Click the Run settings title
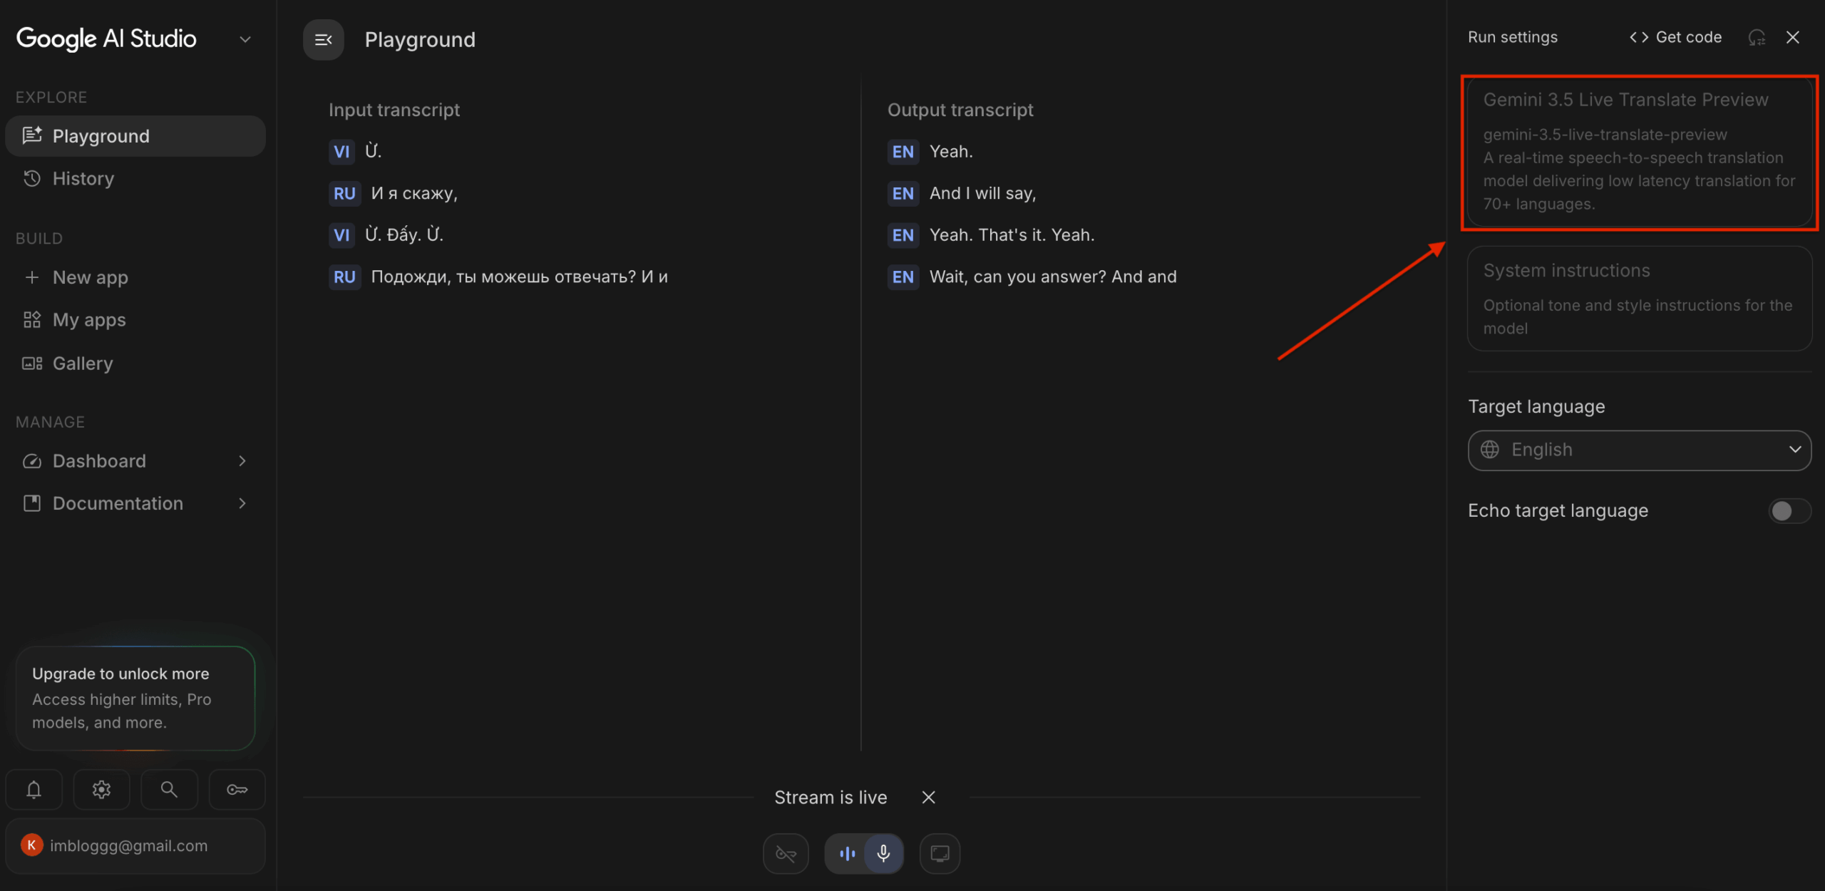Viewport: 1825px width, 891px height. coord(1513,37)
